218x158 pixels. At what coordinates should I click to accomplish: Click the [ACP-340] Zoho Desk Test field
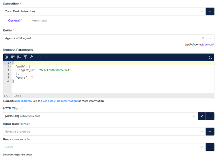tap(100, 116)
